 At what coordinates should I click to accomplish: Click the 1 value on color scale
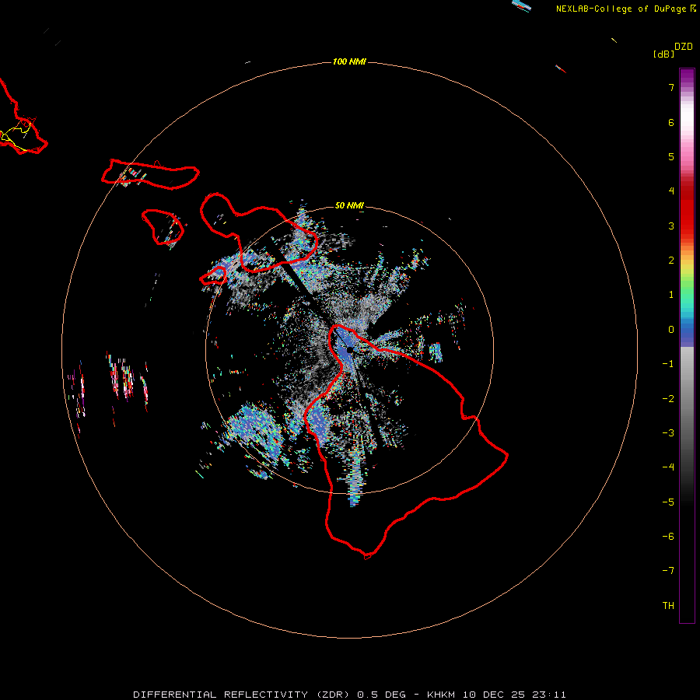tap(671, 295)
